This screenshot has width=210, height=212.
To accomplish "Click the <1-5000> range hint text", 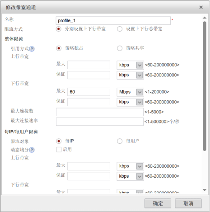I will click(154, 112).
